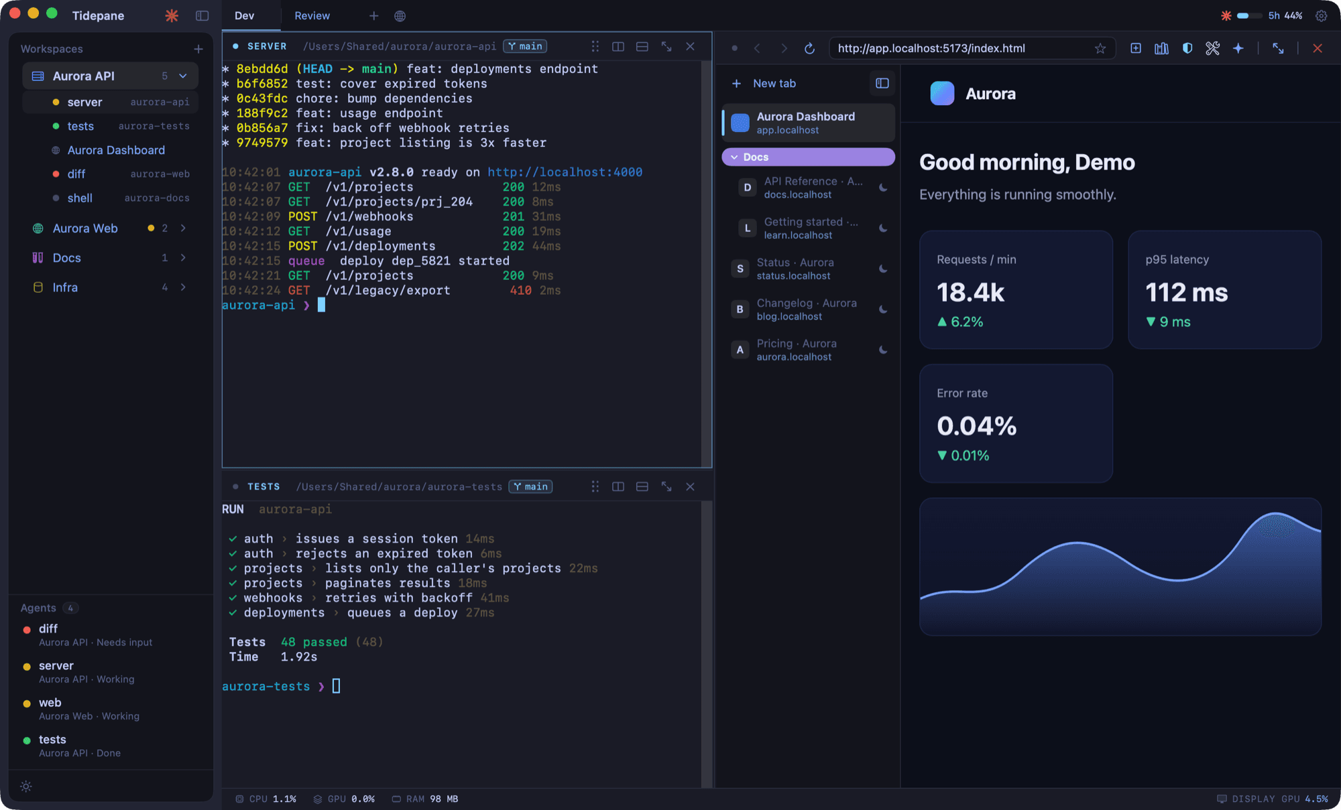Screen dimensions: 1341x810
Task: Open the Pricing · Aurora tab
Action: point(809,350)
